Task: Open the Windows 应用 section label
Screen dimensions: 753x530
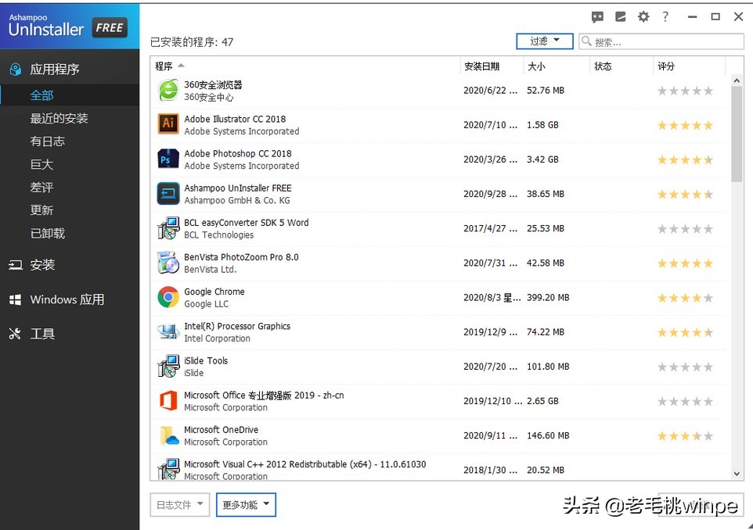Action: point(67,299)
